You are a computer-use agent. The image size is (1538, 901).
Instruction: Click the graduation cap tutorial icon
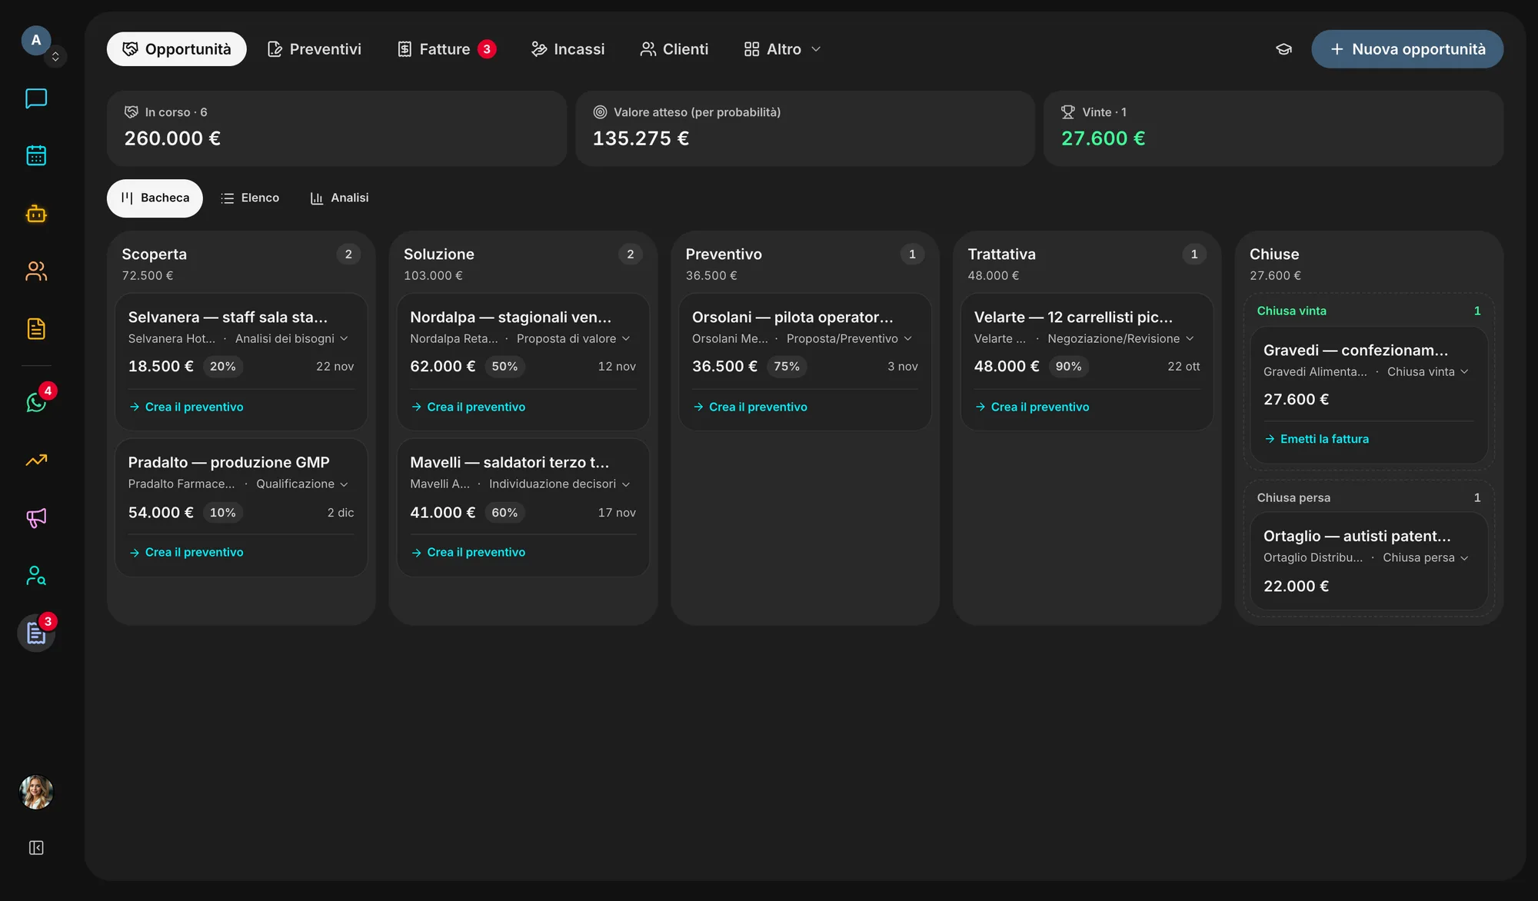[1283, 49]
